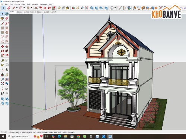Click the Windows search box
The width and height of the screenshot is (186, 139).
coord(19,136)
